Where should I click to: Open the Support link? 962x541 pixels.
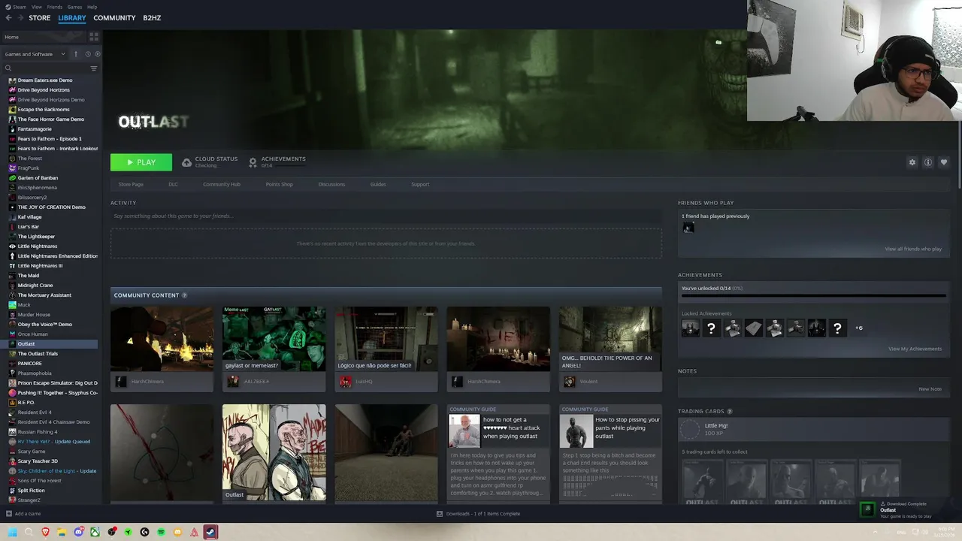[420, 184]
